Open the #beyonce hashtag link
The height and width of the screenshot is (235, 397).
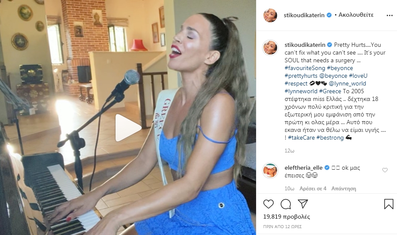(340, 68)
